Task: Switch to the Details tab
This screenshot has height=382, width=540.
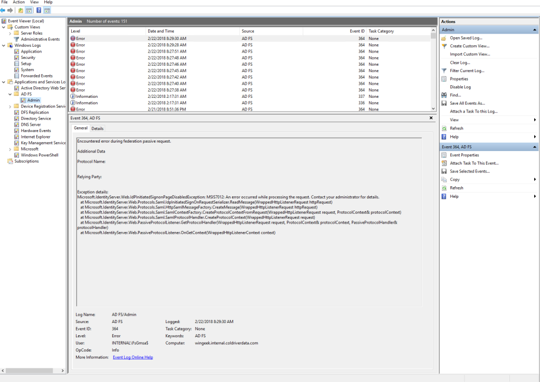Action: (x=98, y=128)
